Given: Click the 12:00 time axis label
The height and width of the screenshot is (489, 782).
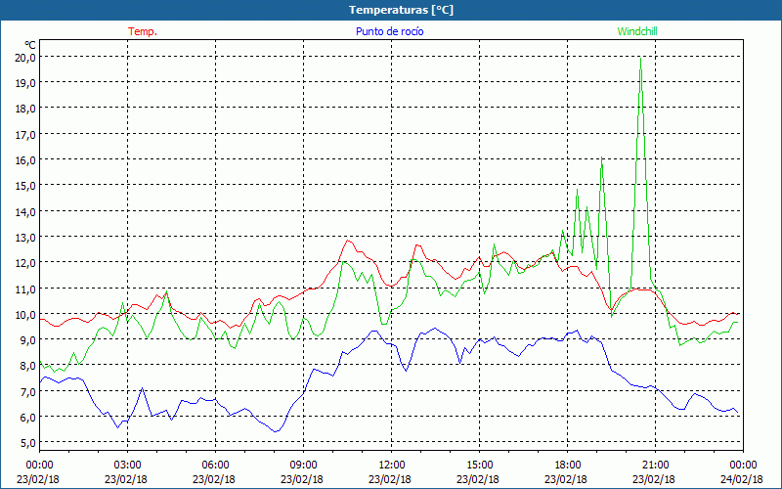Looking at the screenshot, I should point(392,466).
